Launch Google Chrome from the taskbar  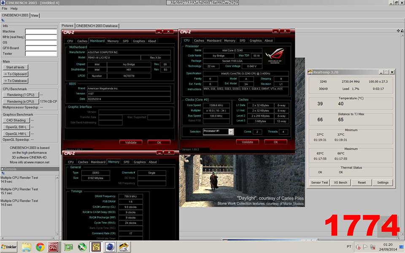click(x=40, y=247)
